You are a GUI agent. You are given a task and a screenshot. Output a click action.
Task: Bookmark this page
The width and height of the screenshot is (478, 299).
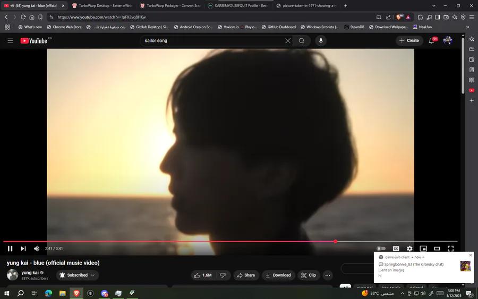click(40, 17)
